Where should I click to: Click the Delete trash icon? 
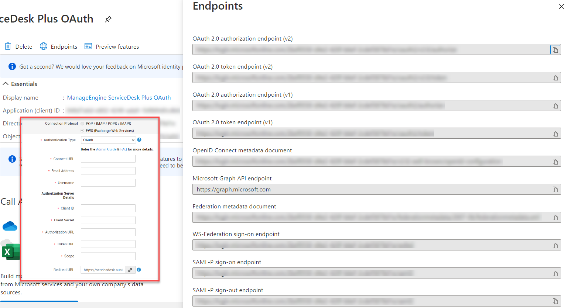(8, 46)
